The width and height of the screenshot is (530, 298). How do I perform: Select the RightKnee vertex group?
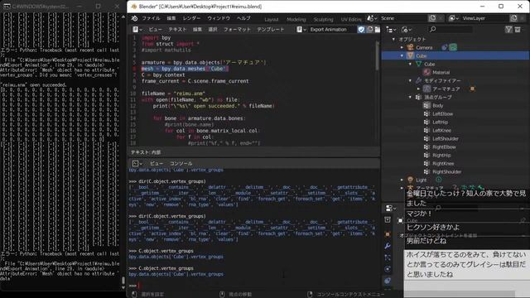443,164
